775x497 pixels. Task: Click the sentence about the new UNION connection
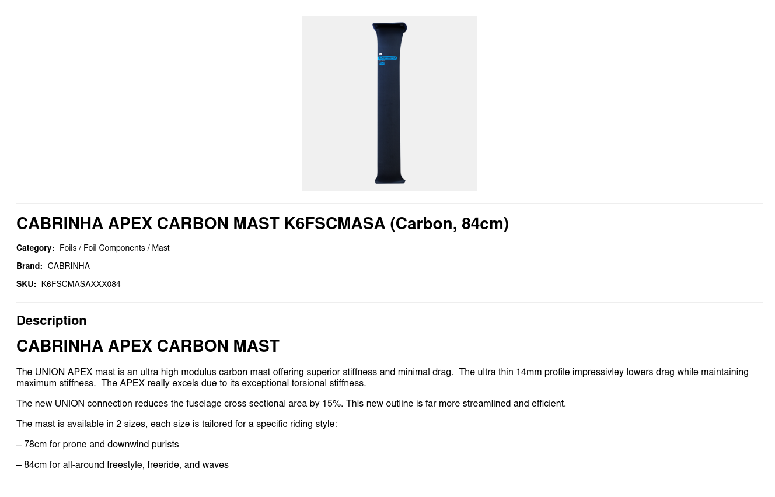click(291, 403)
